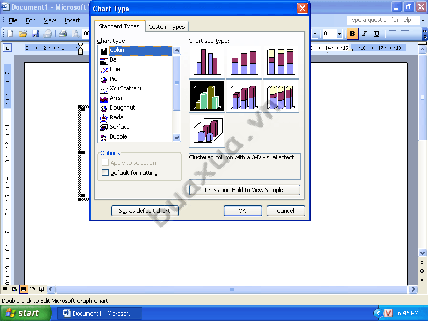
Task: Switch Word to Web Layout view button
Action: click(14, 289)
